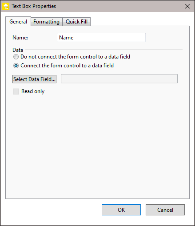
Task: Choose 'Connect the form control to a data field' radio
Action: 16,66
